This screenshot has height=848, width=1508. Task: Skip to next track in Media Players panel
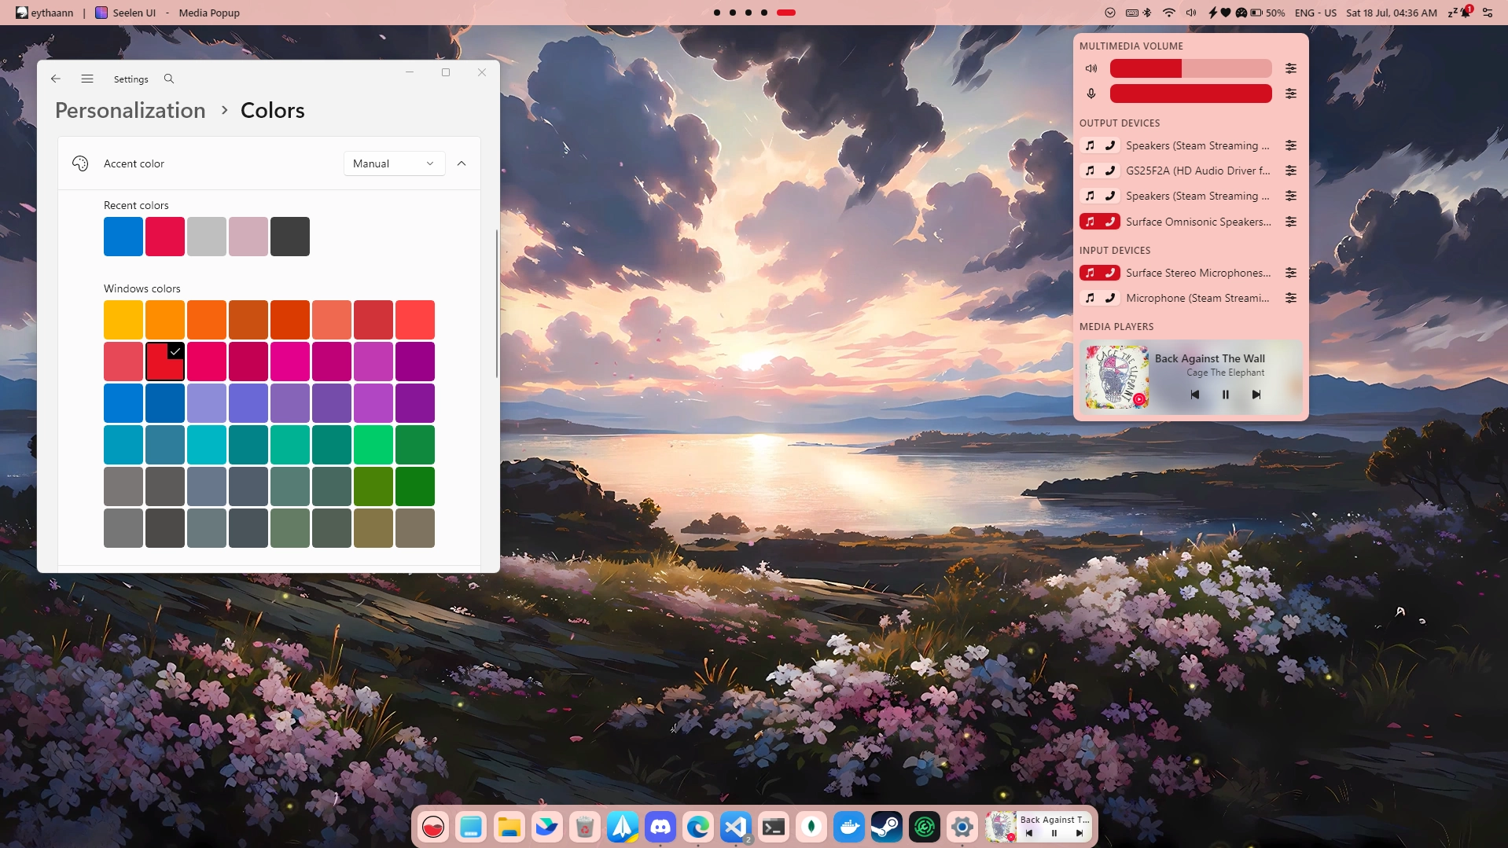click(1256, 395)
